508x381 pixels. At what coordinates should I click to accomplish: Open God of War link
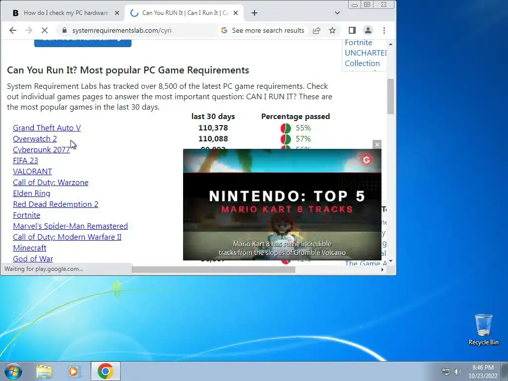(x=33, y=258)
